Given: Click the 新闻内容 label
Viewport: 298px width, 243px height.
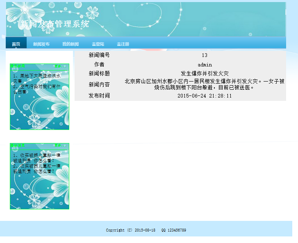Looking at the screenshot, I should [99, 84].
